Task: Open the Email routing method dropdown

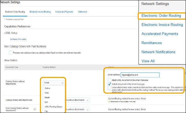Action: tap(54, 83)
